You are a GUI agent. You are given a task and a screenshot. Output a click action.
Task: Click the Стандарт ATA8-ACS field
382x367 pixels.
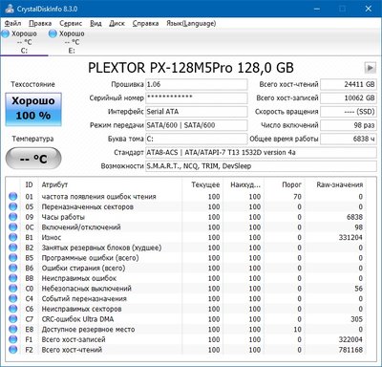pyautogui.click(x=261, y=153)
